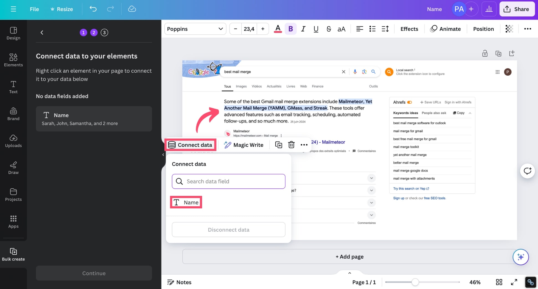Click Connect data in floating toolbar
Screen dimensions: 538x289
pos(190,145)
